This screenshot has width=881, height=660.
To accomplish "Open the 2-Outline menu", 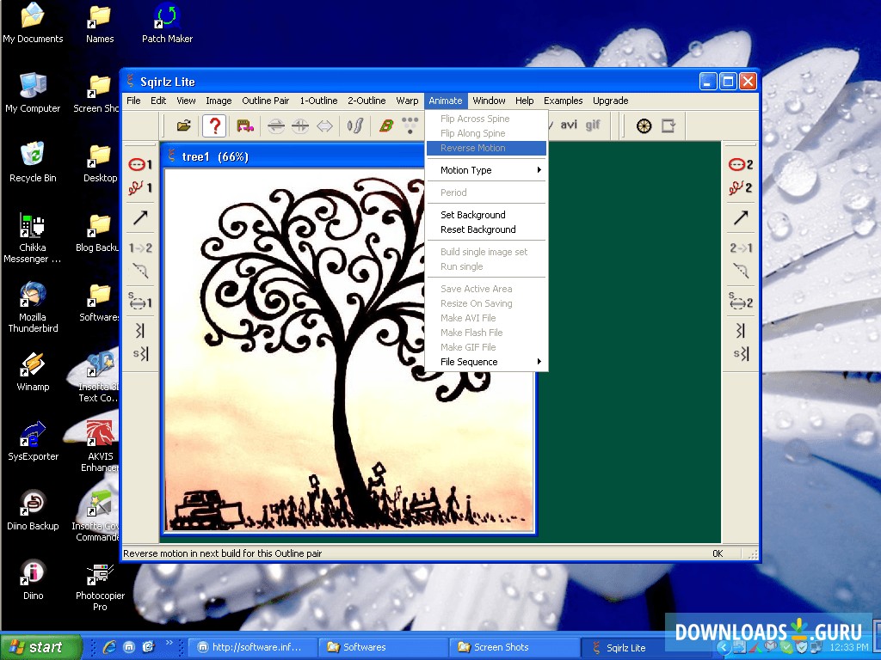I will (x=367, y=101).
